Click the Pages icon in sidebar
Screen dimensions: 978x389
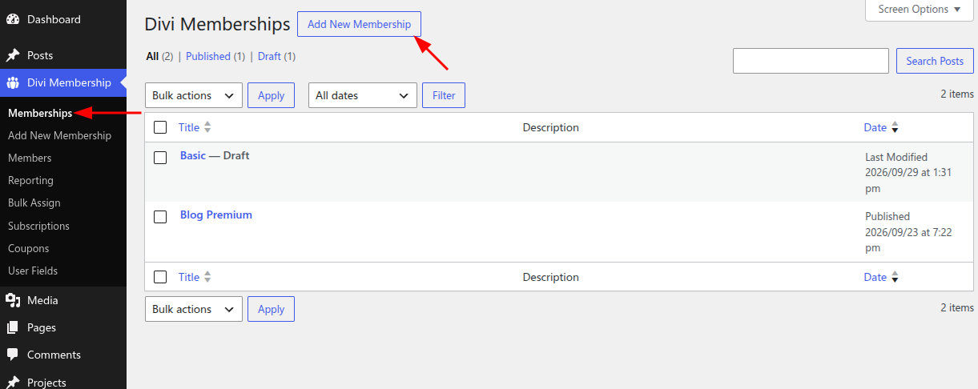coord(13,327)
